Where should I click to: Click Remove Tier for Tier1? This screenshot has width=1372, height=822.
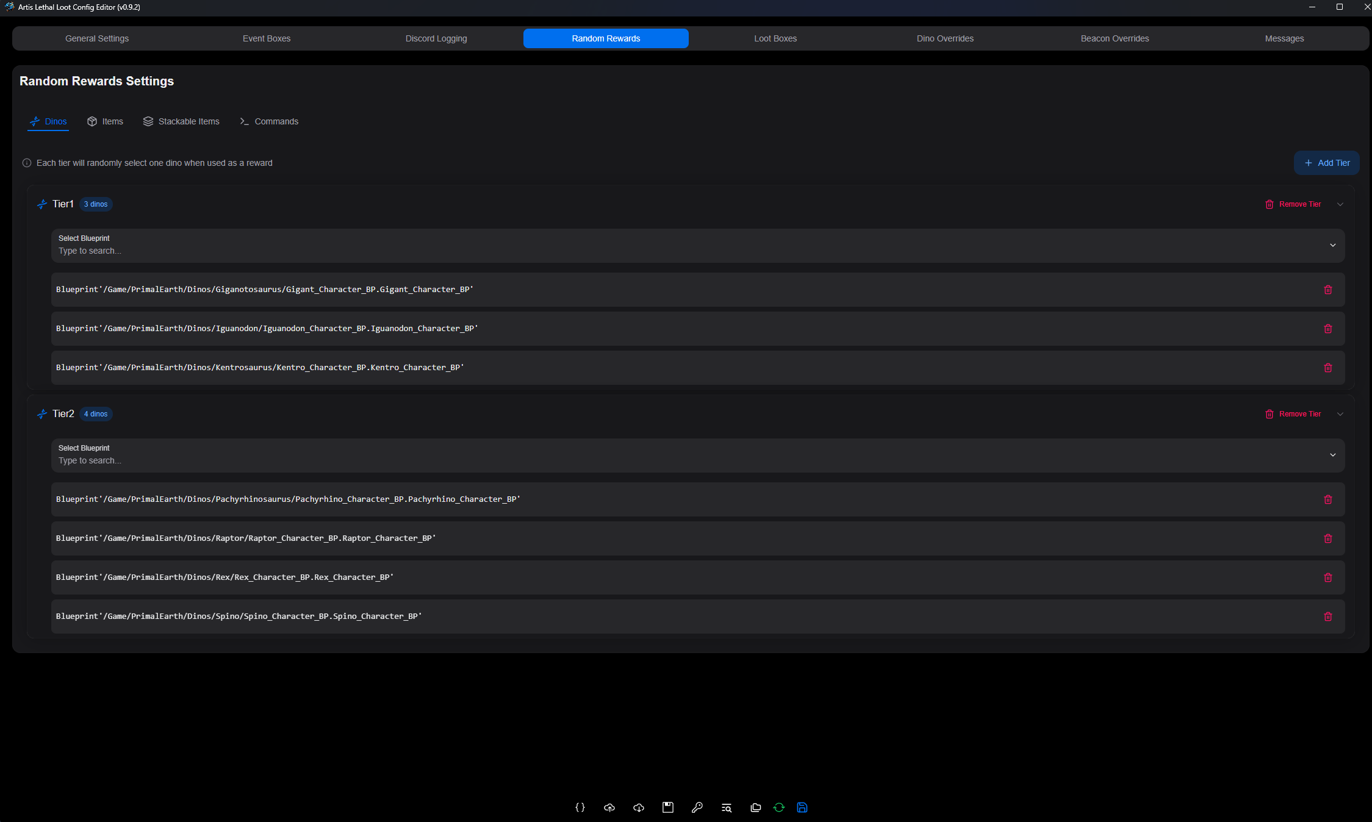click(1293, 204)
